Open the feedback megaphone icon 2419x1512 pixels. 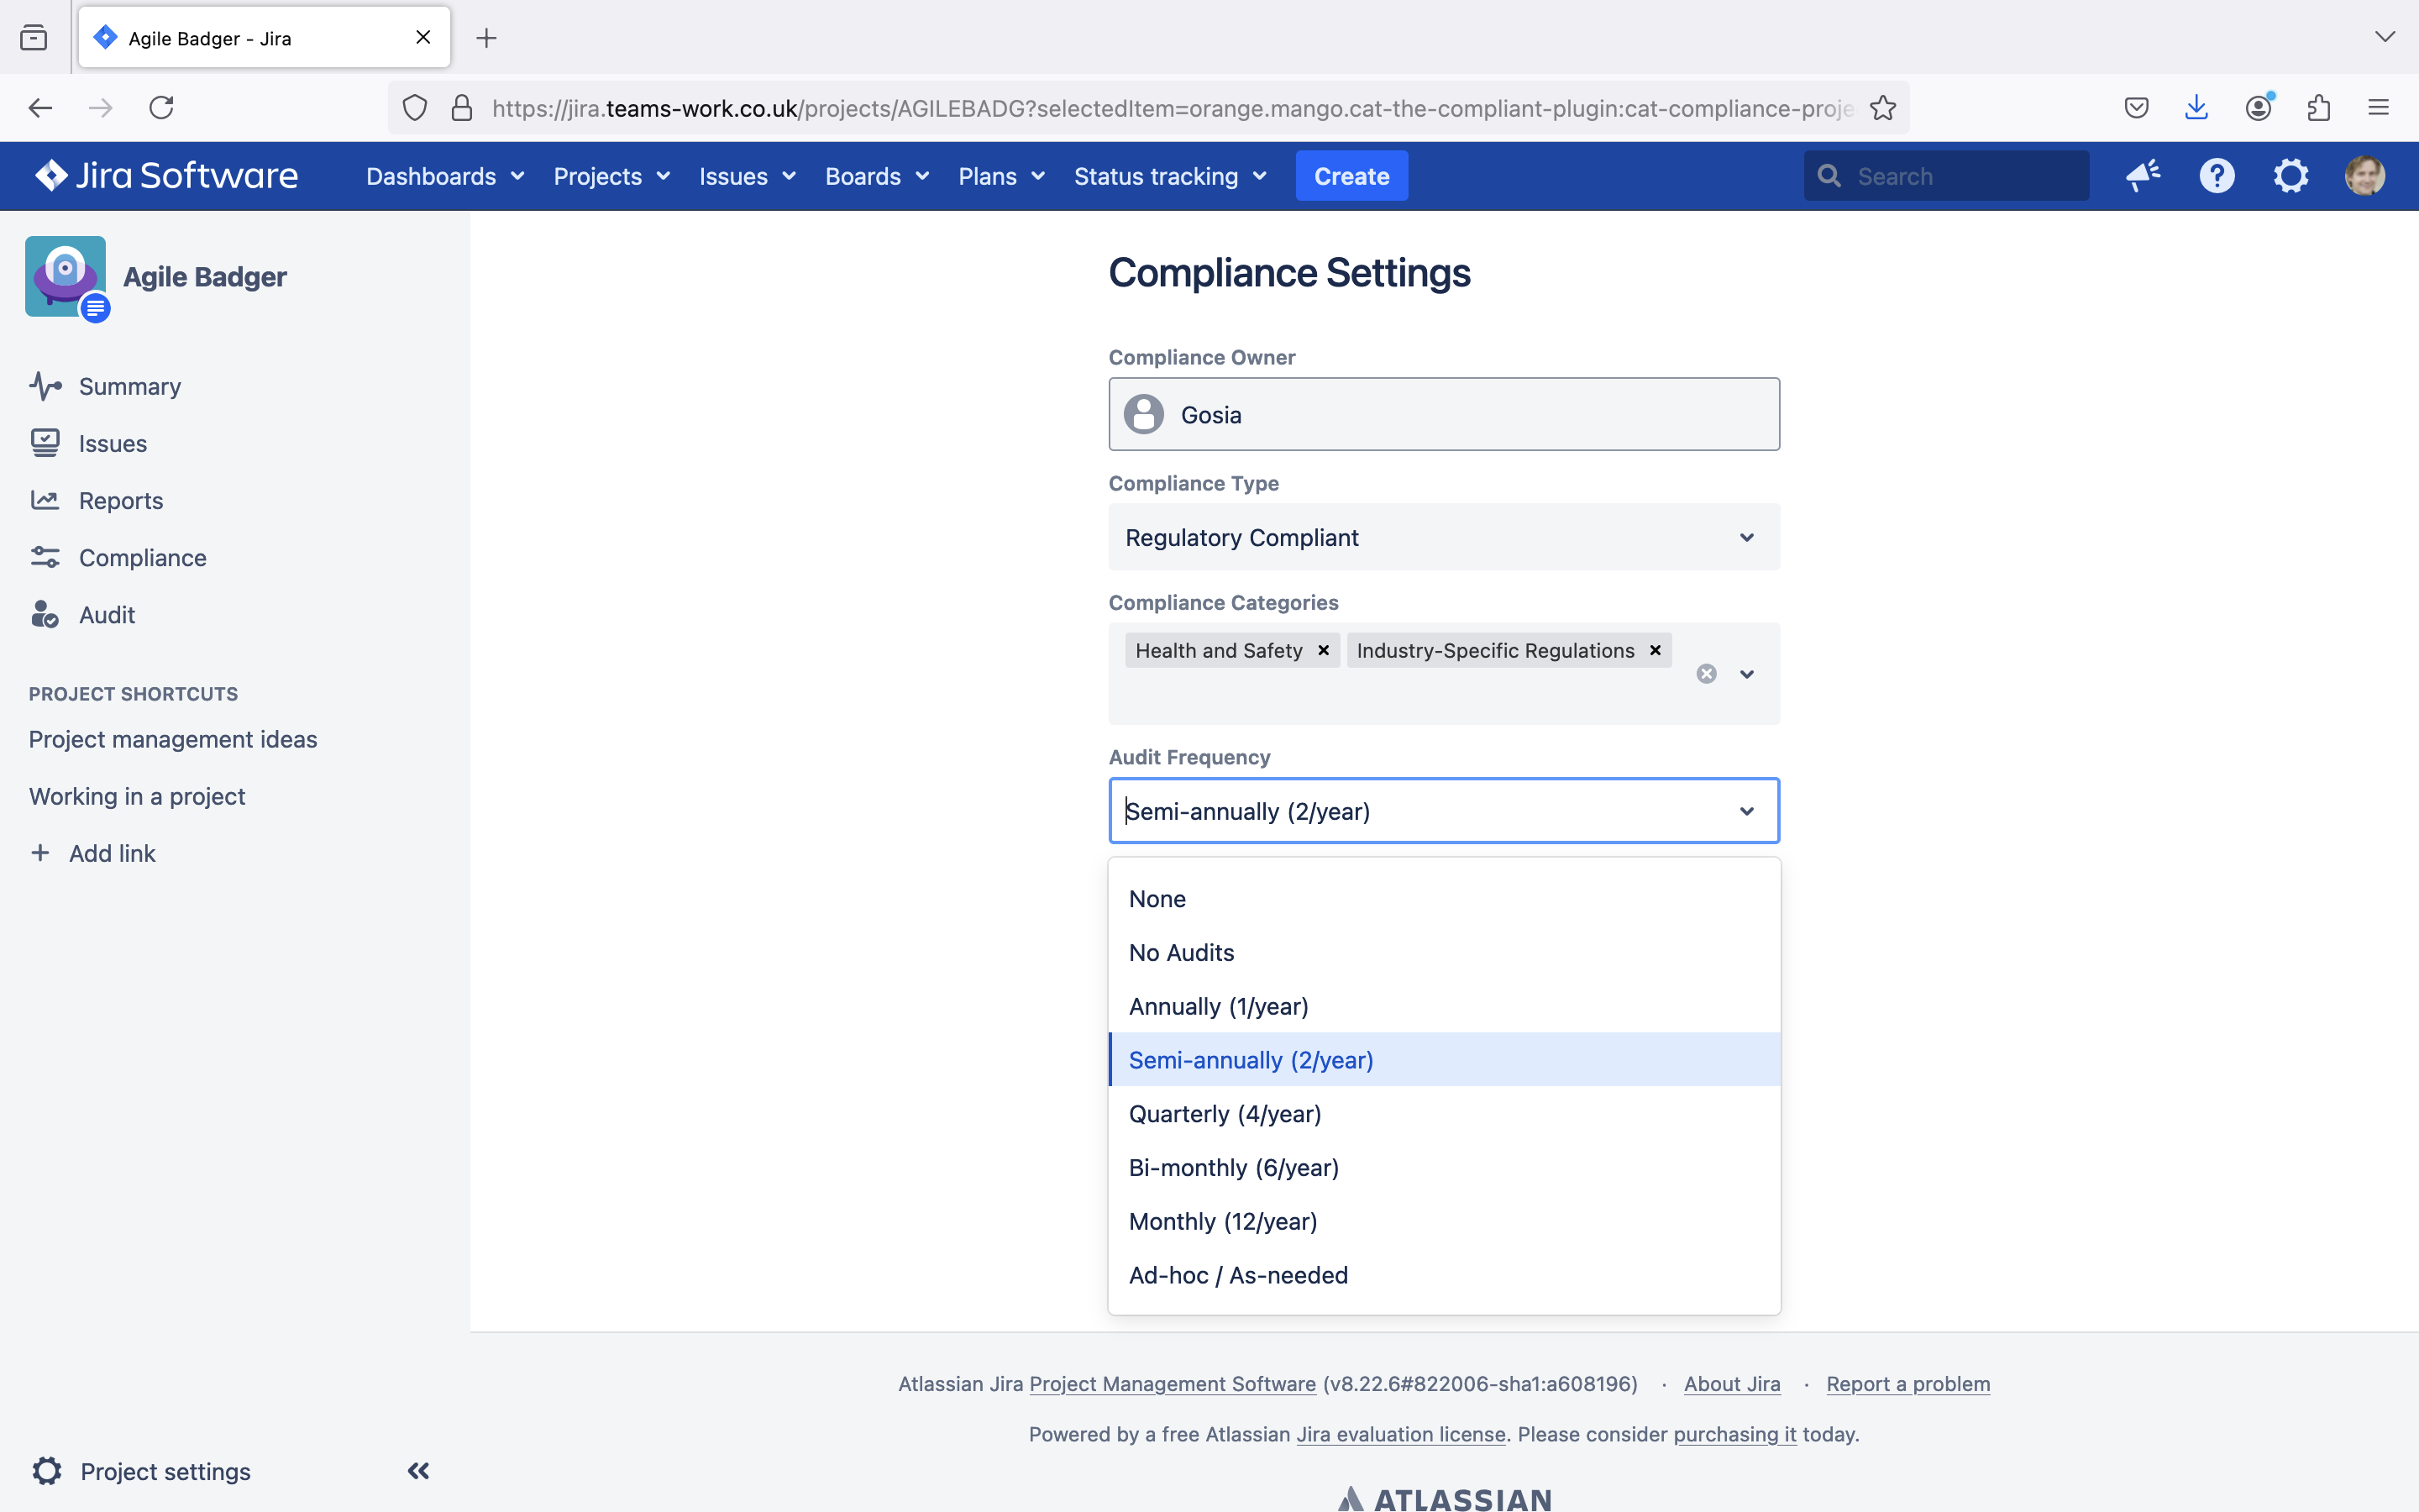click(x=2144, y=176)
